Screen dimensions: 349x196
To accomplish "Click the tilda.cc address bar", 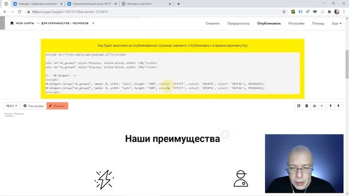I will (154, 12).
